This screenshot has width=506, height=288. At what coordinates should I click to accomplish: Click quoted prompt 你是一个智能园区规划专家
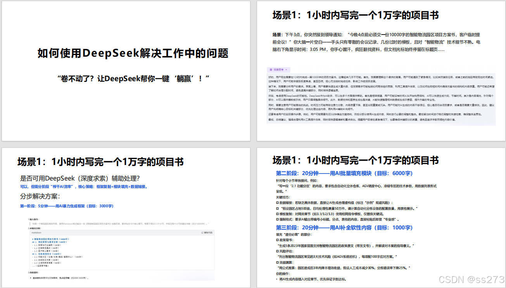[120, 224]
